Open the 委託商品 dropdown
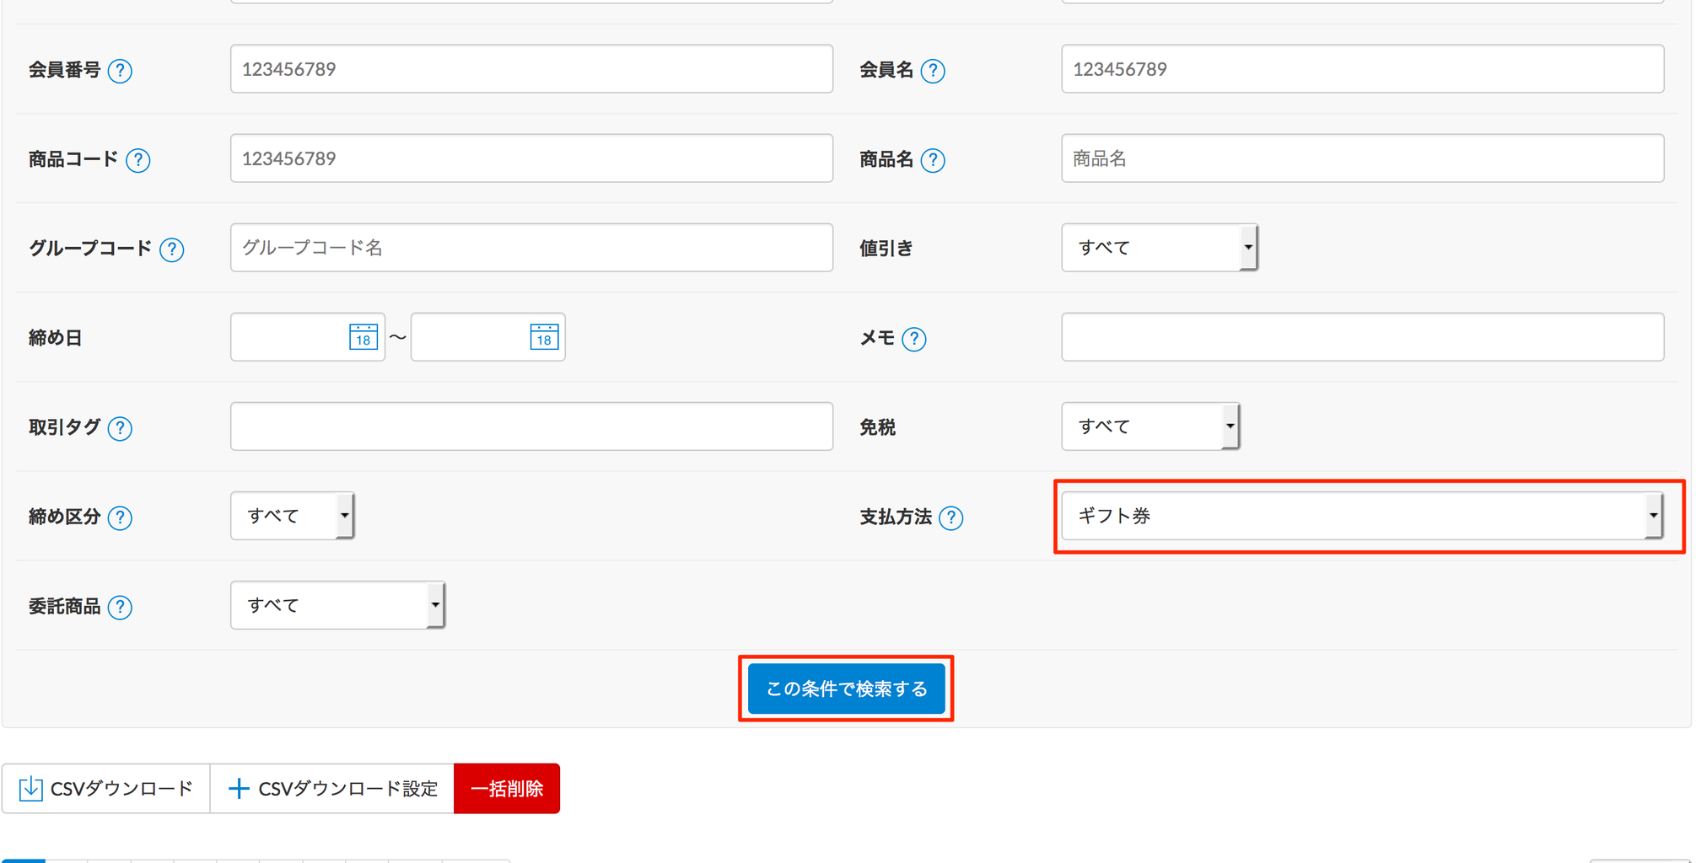 337,605
